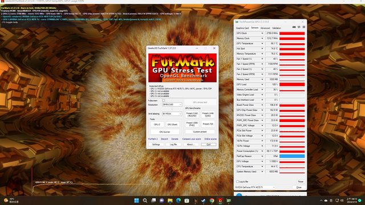Switch to the Advanced tab
365x205 pixels.
(265, 28)
